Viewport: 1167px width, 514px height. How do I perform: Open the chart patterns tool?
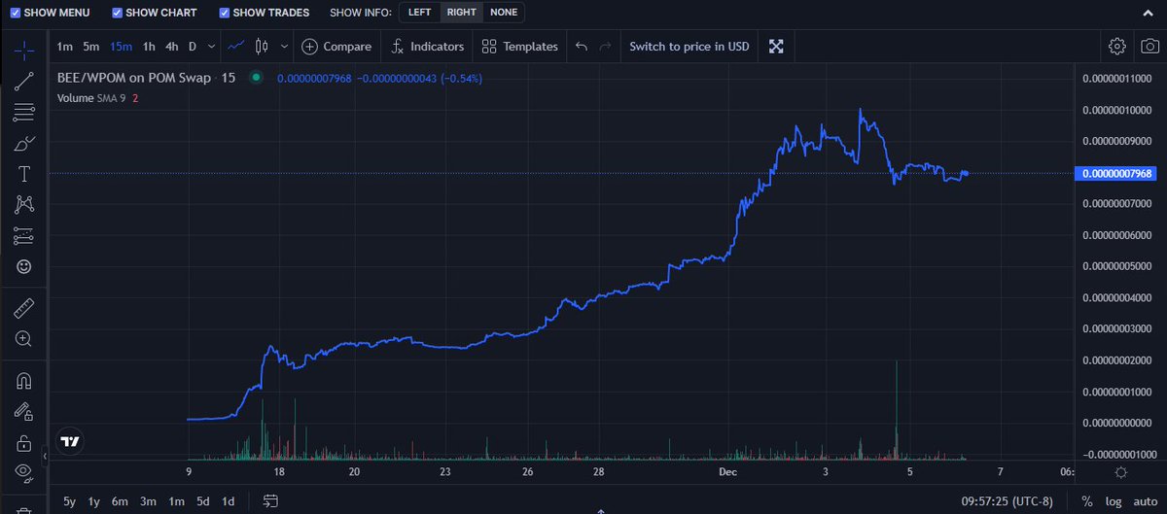pos(23,204)
